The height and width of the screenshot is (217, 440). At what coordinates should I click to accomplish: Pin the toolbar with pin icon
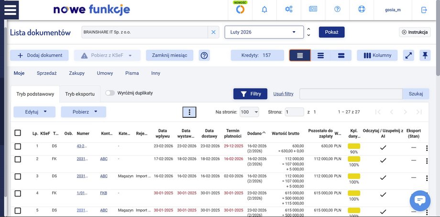(x=424, y=56)
